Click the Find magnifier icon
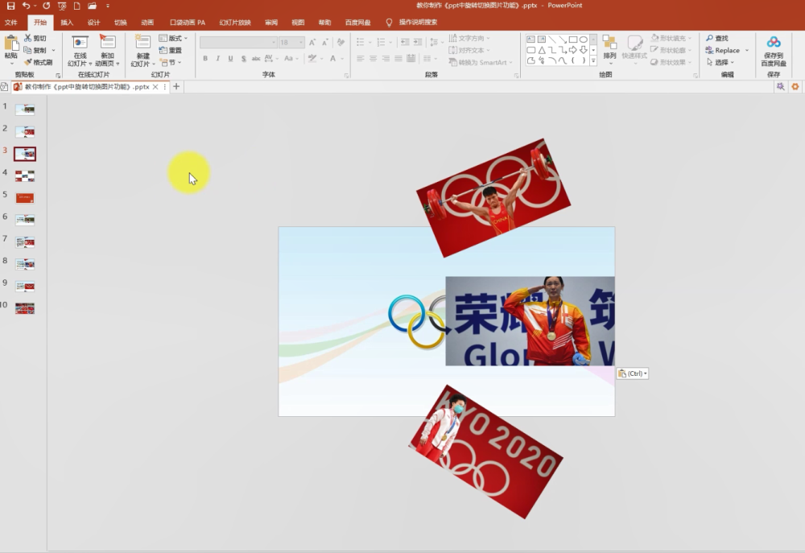Image resolution: width=805 pixels, height=553 pixels. coord(709,38)
